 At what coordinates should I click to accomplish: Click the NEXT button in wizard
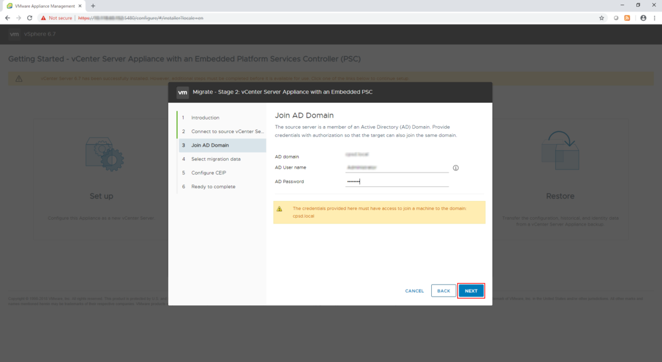[471, 291]
